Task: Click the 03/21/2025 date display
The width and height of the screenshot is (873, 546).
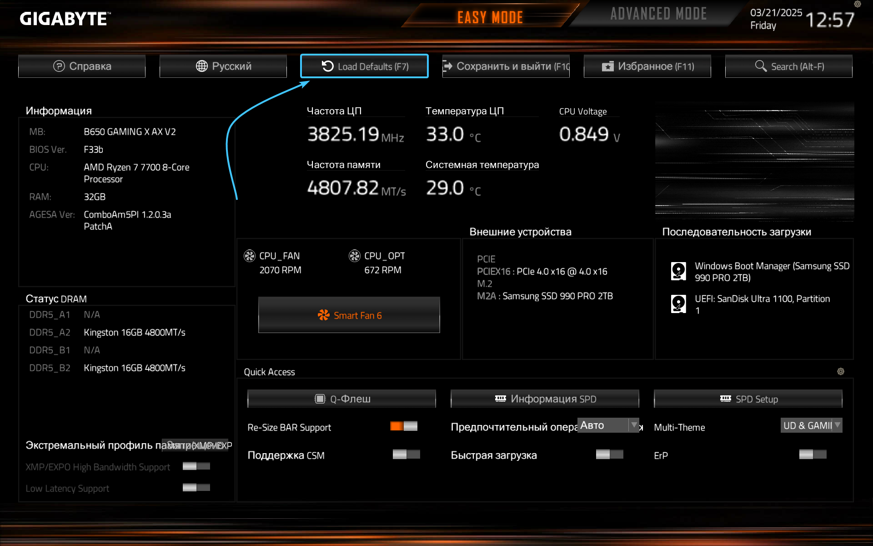Action: (x=776, y=13)
